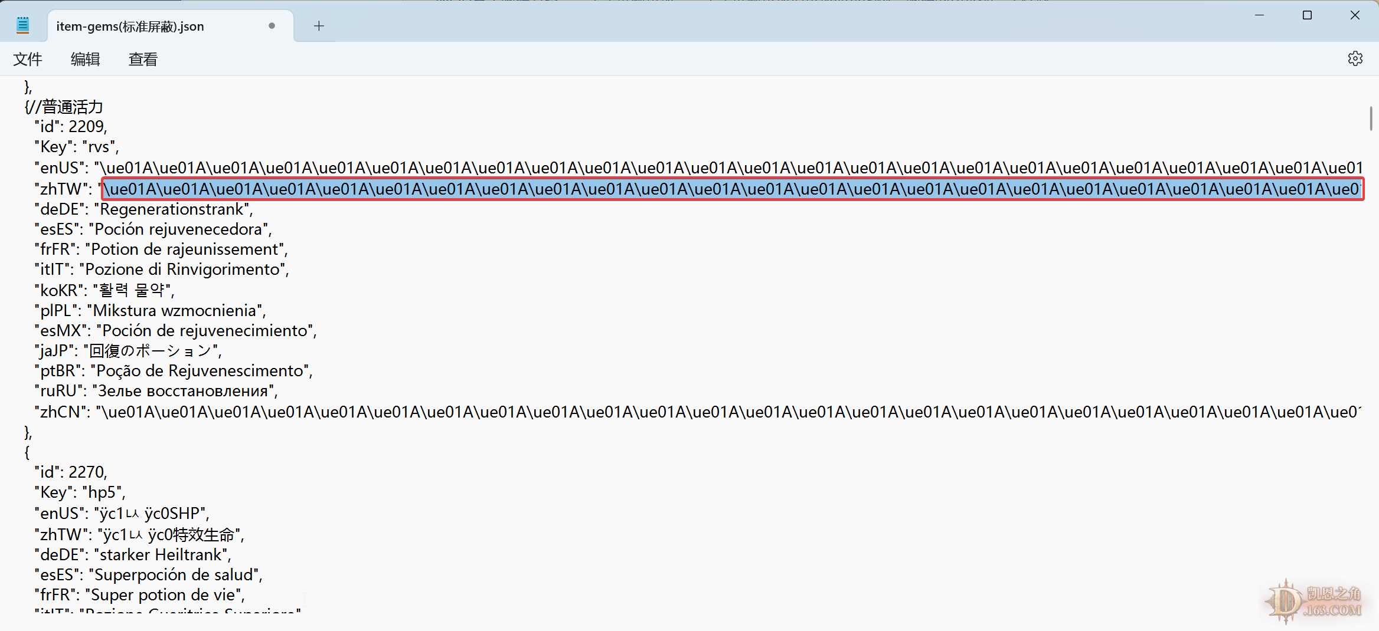Open the Notepad settings gear
This screenshot has height=631, width=1379.
1355,58
